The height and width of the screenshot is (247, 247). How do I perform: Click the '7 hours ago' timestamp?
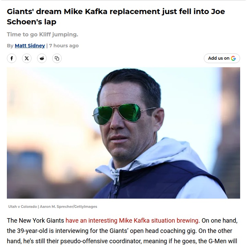(x=64, y=46)
